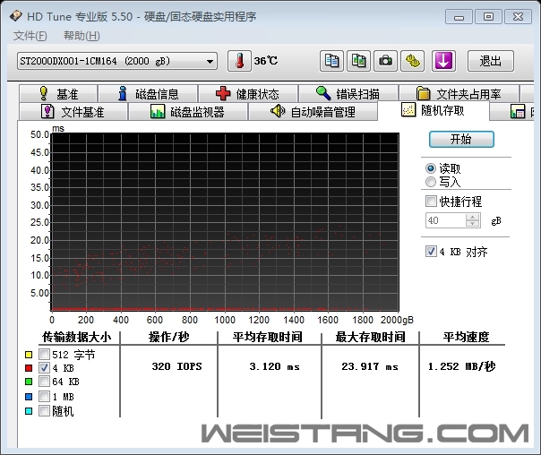Viewport: 541px width, 455px height.
Task: Open the 帮助(H) menu
Action: pyautogui.click(x=82, y=36)
